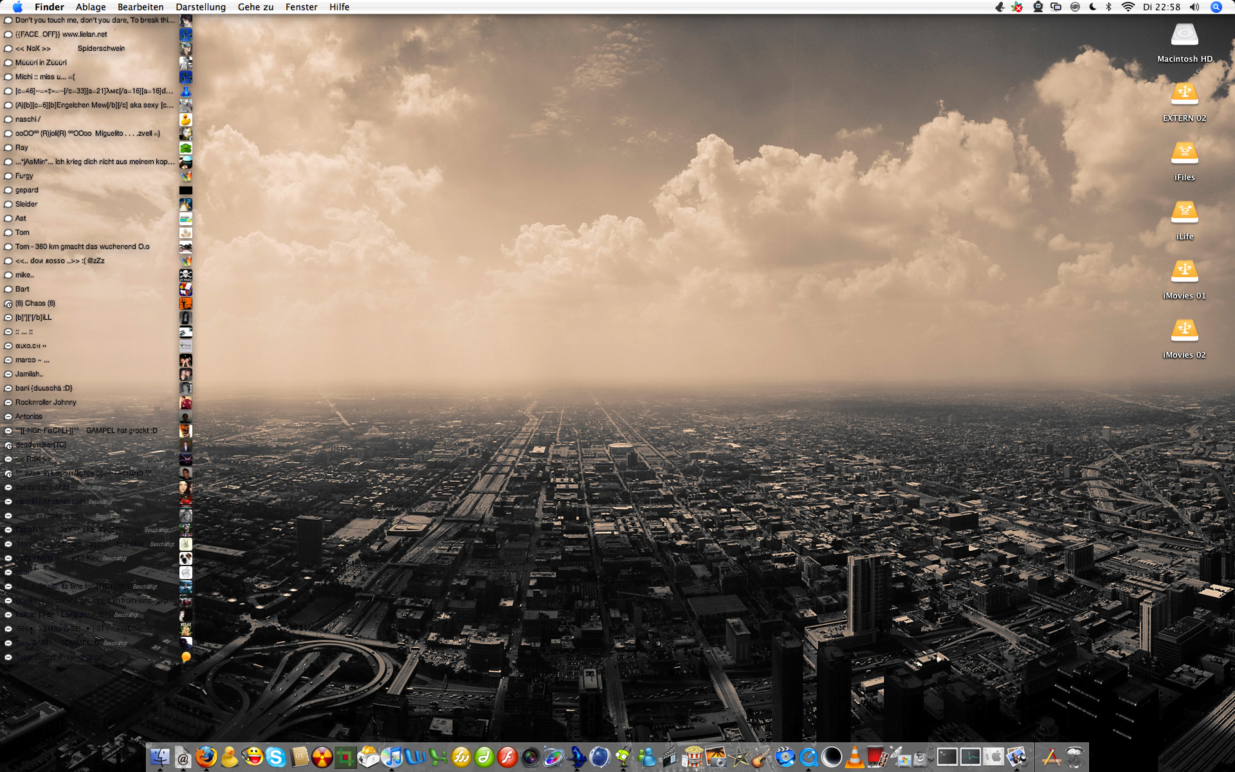Open Photo Booth from the dock
The width and height of the screenshot is (1235, 772).
[877, 757]
